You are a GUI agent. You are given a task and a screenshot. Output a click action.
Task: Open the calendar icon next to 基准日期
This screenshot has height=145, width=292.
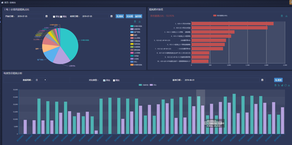tap(262, 80)
